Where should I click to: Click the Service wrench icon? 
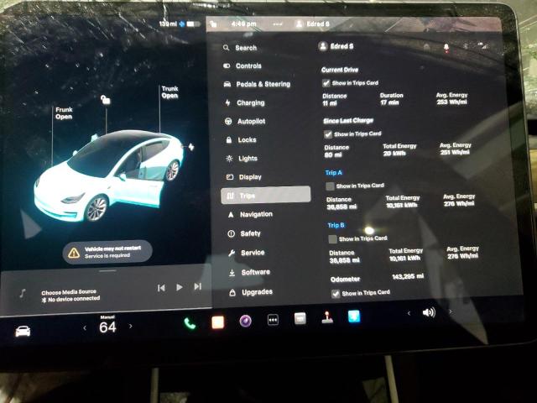232,253
